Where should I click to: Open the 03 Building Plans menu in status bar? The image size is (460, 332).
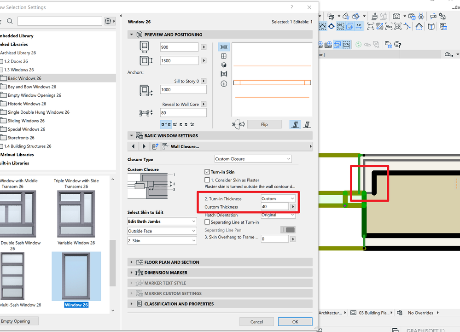pyautogui.click(x=376, y=313)
